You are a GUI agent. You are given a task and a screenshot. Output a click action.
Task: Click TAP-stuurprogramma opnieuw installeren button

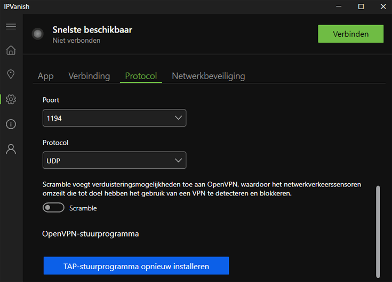click(136, 266)
